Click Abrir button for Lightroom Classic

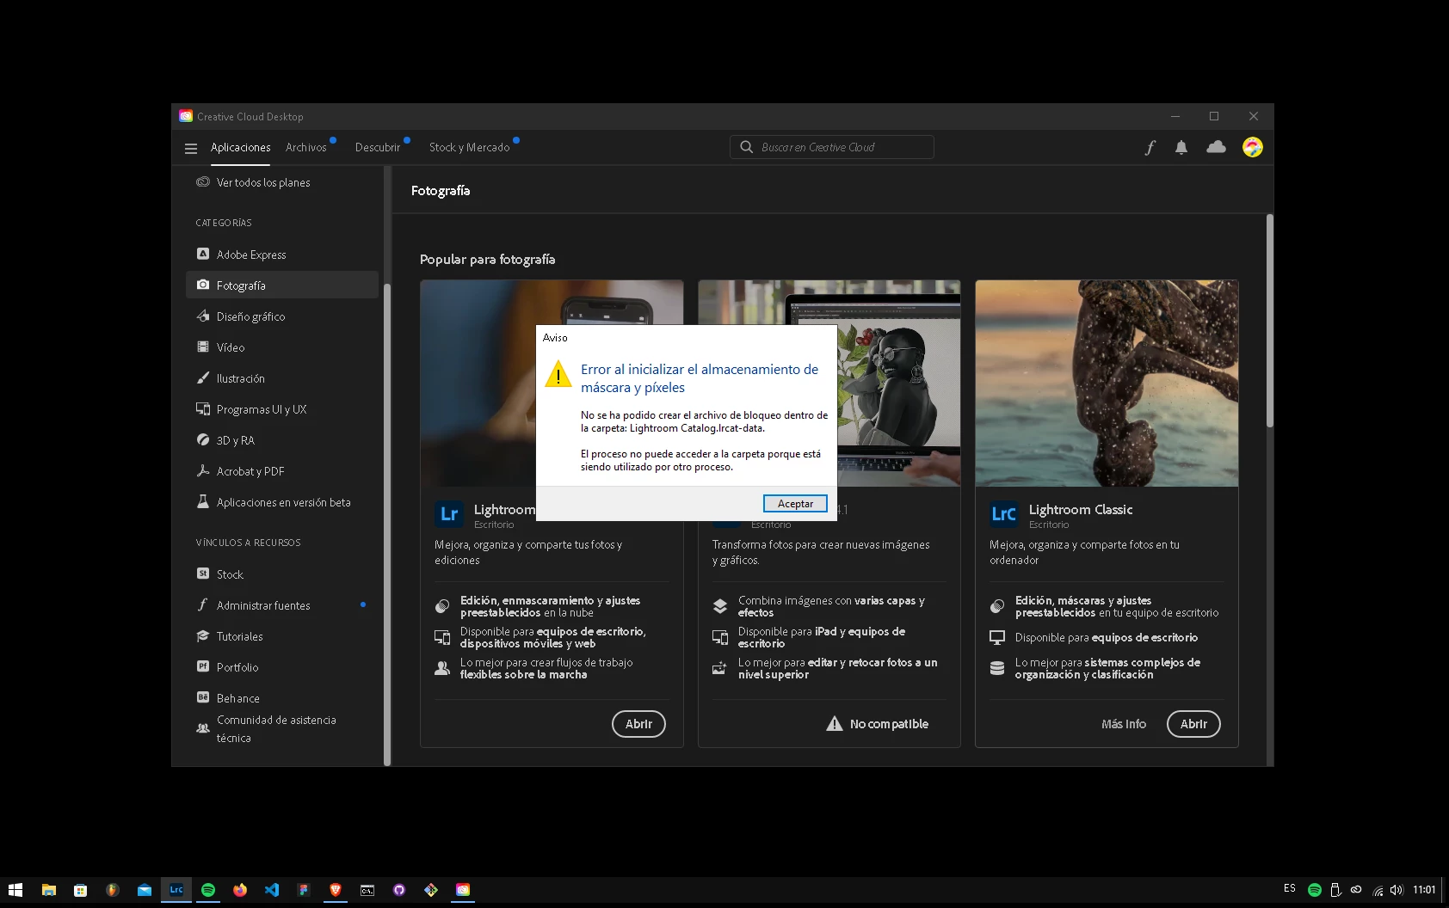[x=1193, y=724]
